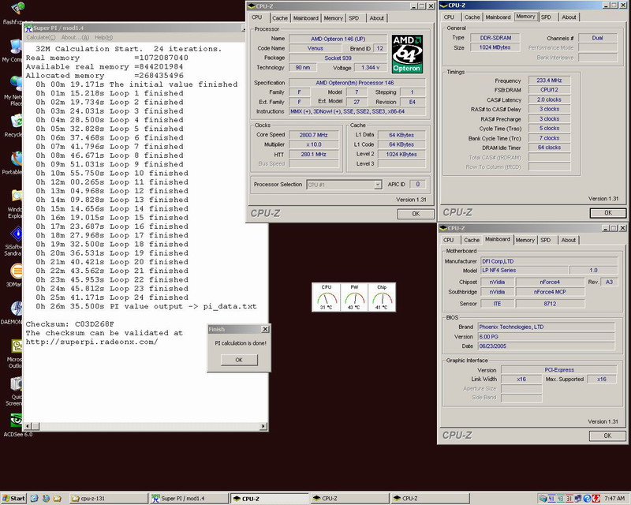Click the Super PI title bar icon
Screen dimensions: 631x505
pyautogui.click(x=28, y=28)
